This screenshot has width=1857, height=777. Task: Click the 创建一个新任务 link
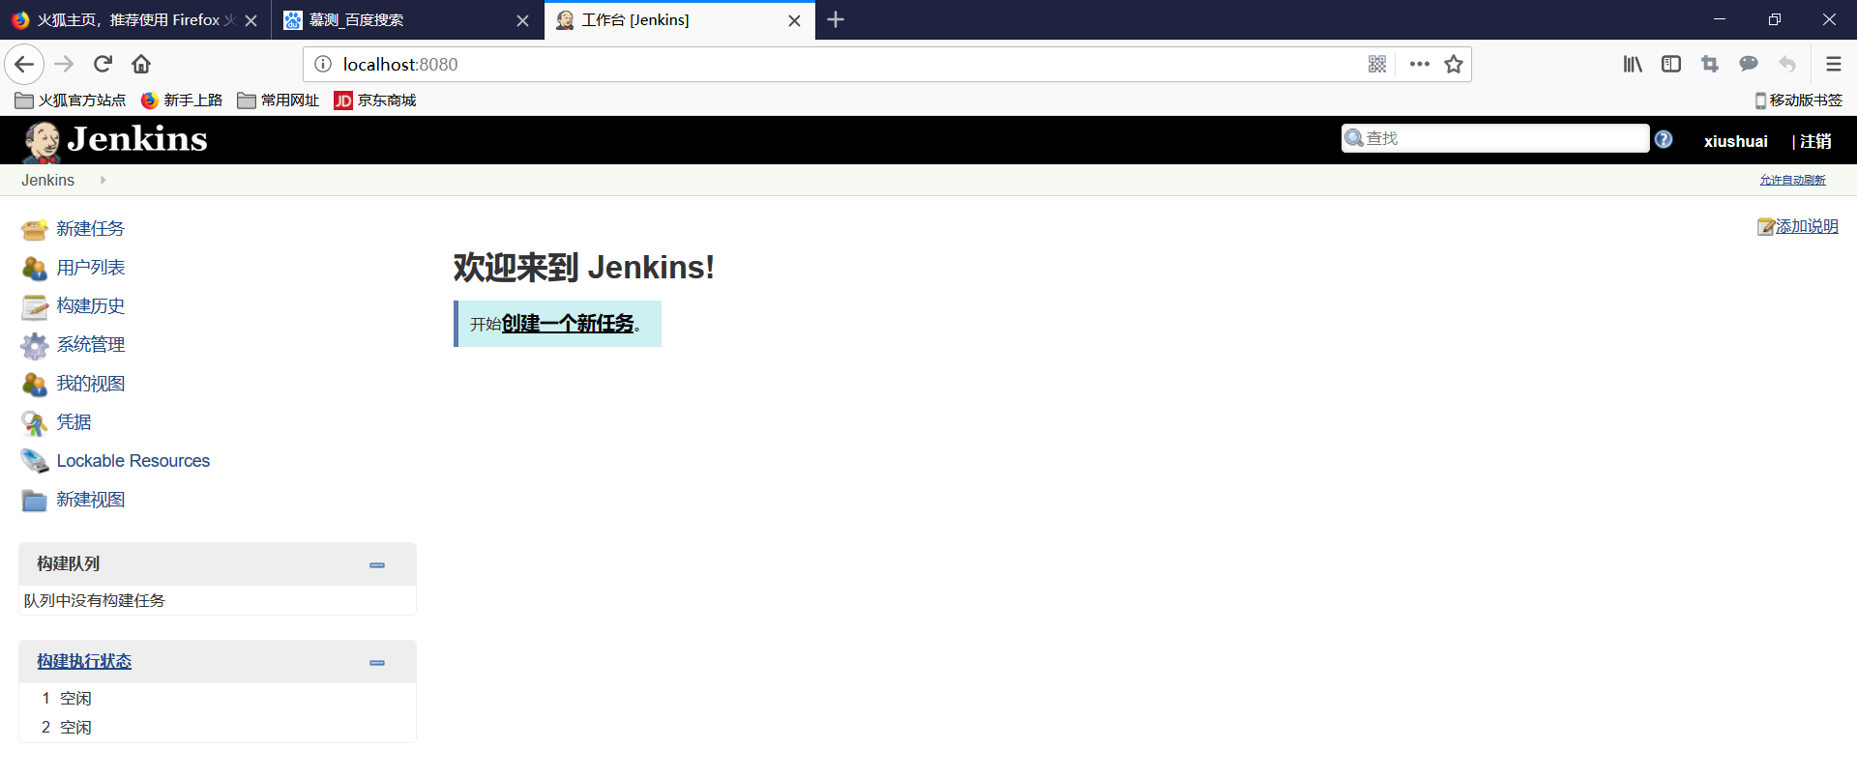[568, 324]
